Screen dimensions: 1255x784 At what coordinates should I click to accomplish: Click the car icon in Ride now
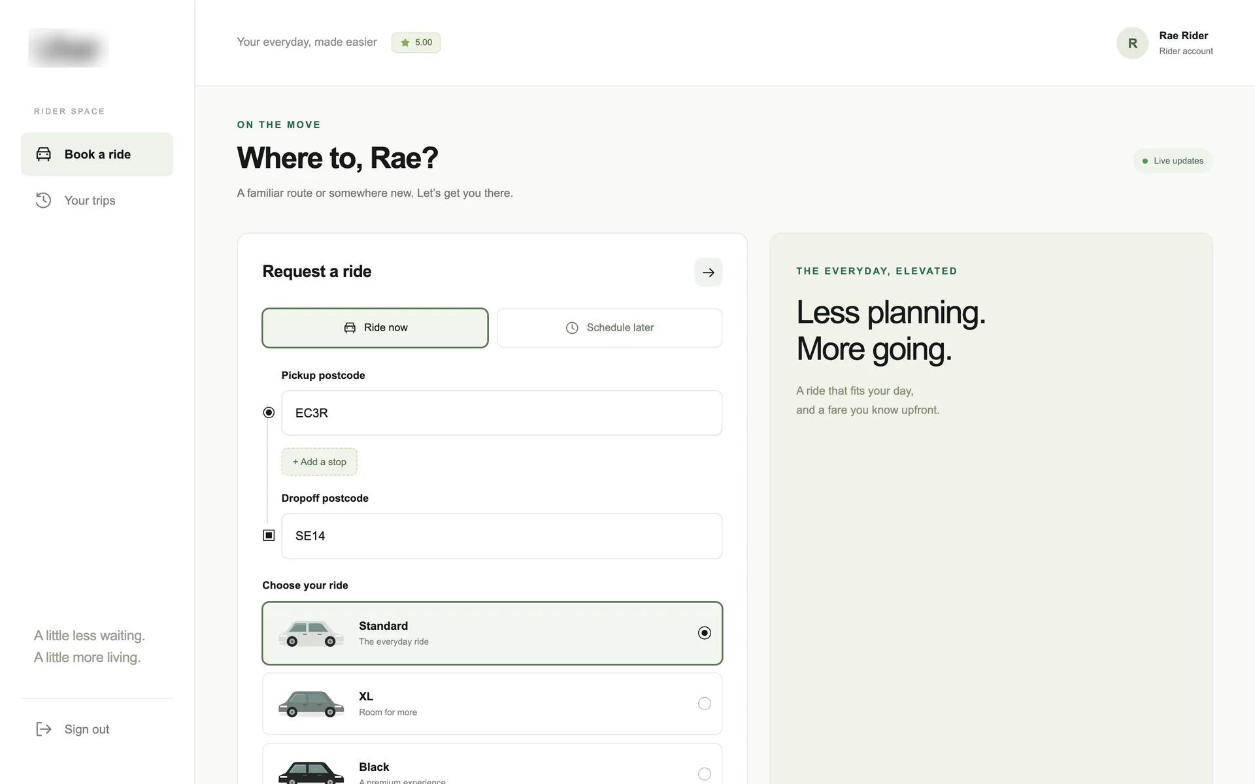click(350, 328)
